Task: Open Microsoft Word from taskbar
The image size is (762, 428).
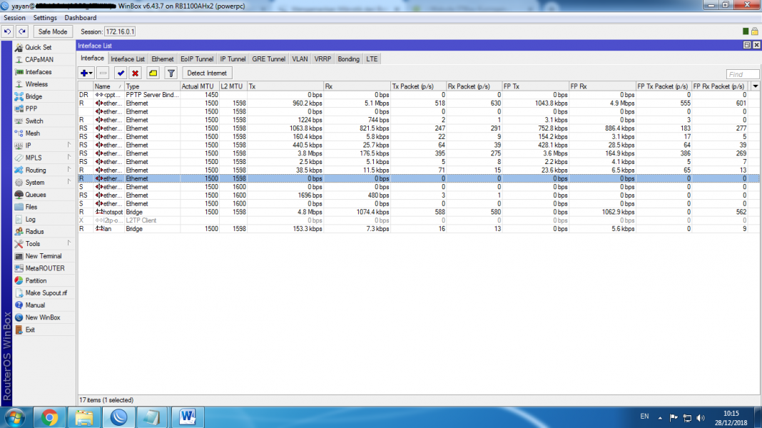Action: 187,417
